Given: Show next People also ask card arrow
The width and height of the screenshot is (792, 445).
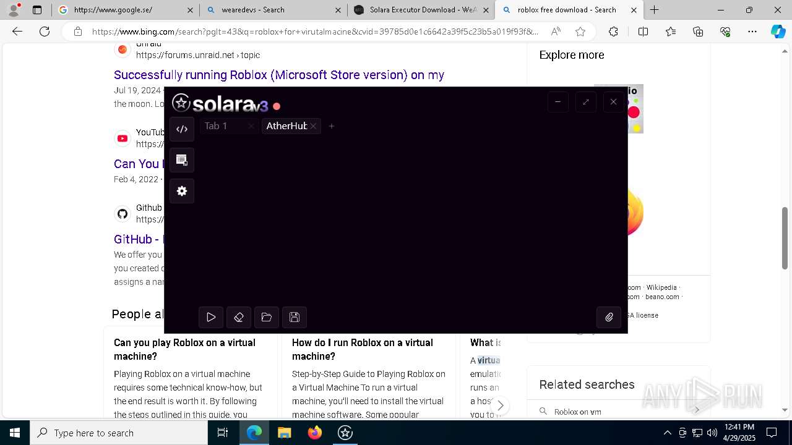Looking at the screenshot, I should point(500,406).
